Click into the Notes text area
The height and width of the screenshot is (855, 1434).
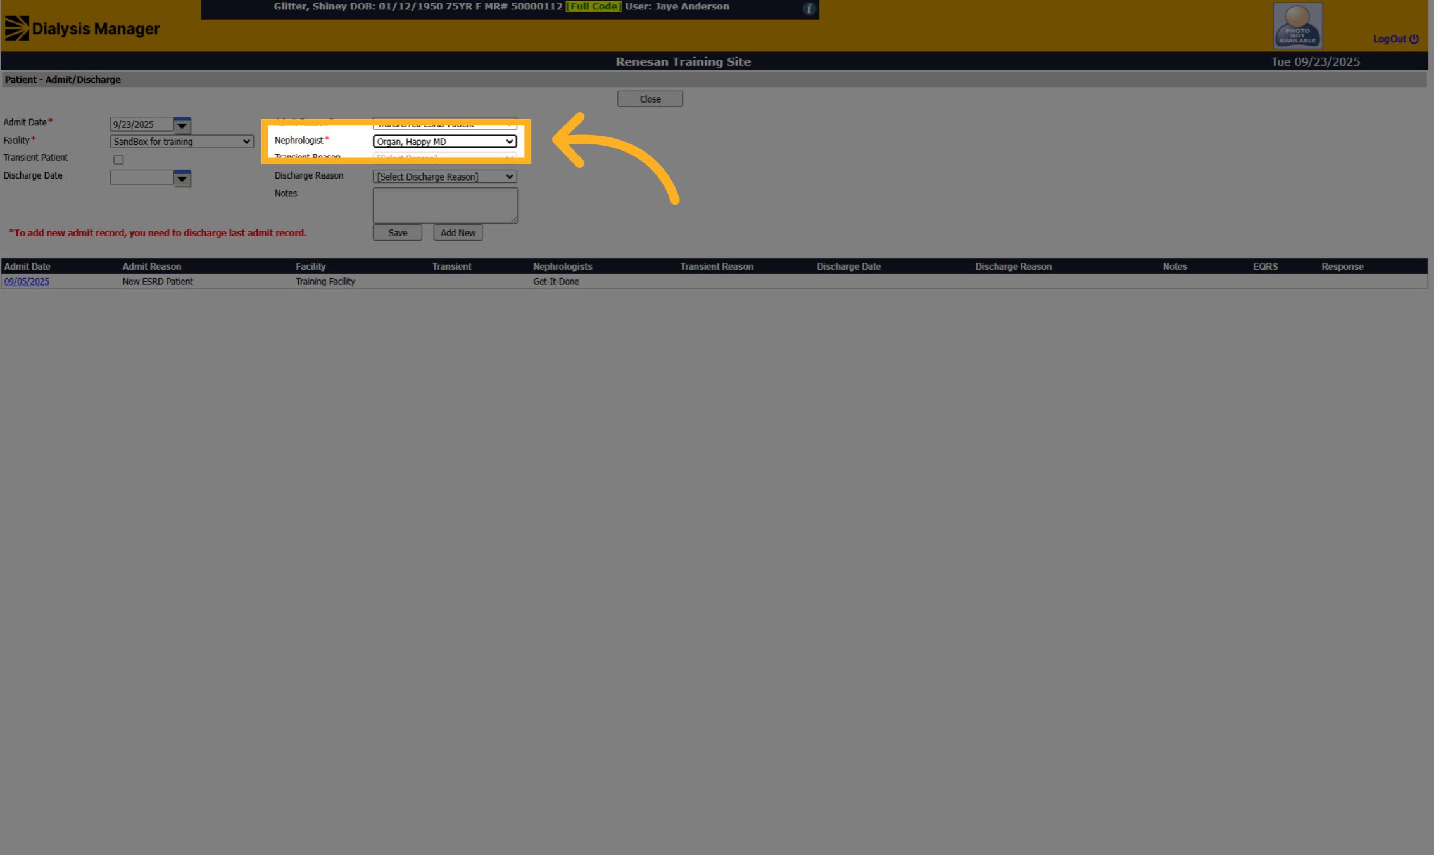tap(445, 205)
